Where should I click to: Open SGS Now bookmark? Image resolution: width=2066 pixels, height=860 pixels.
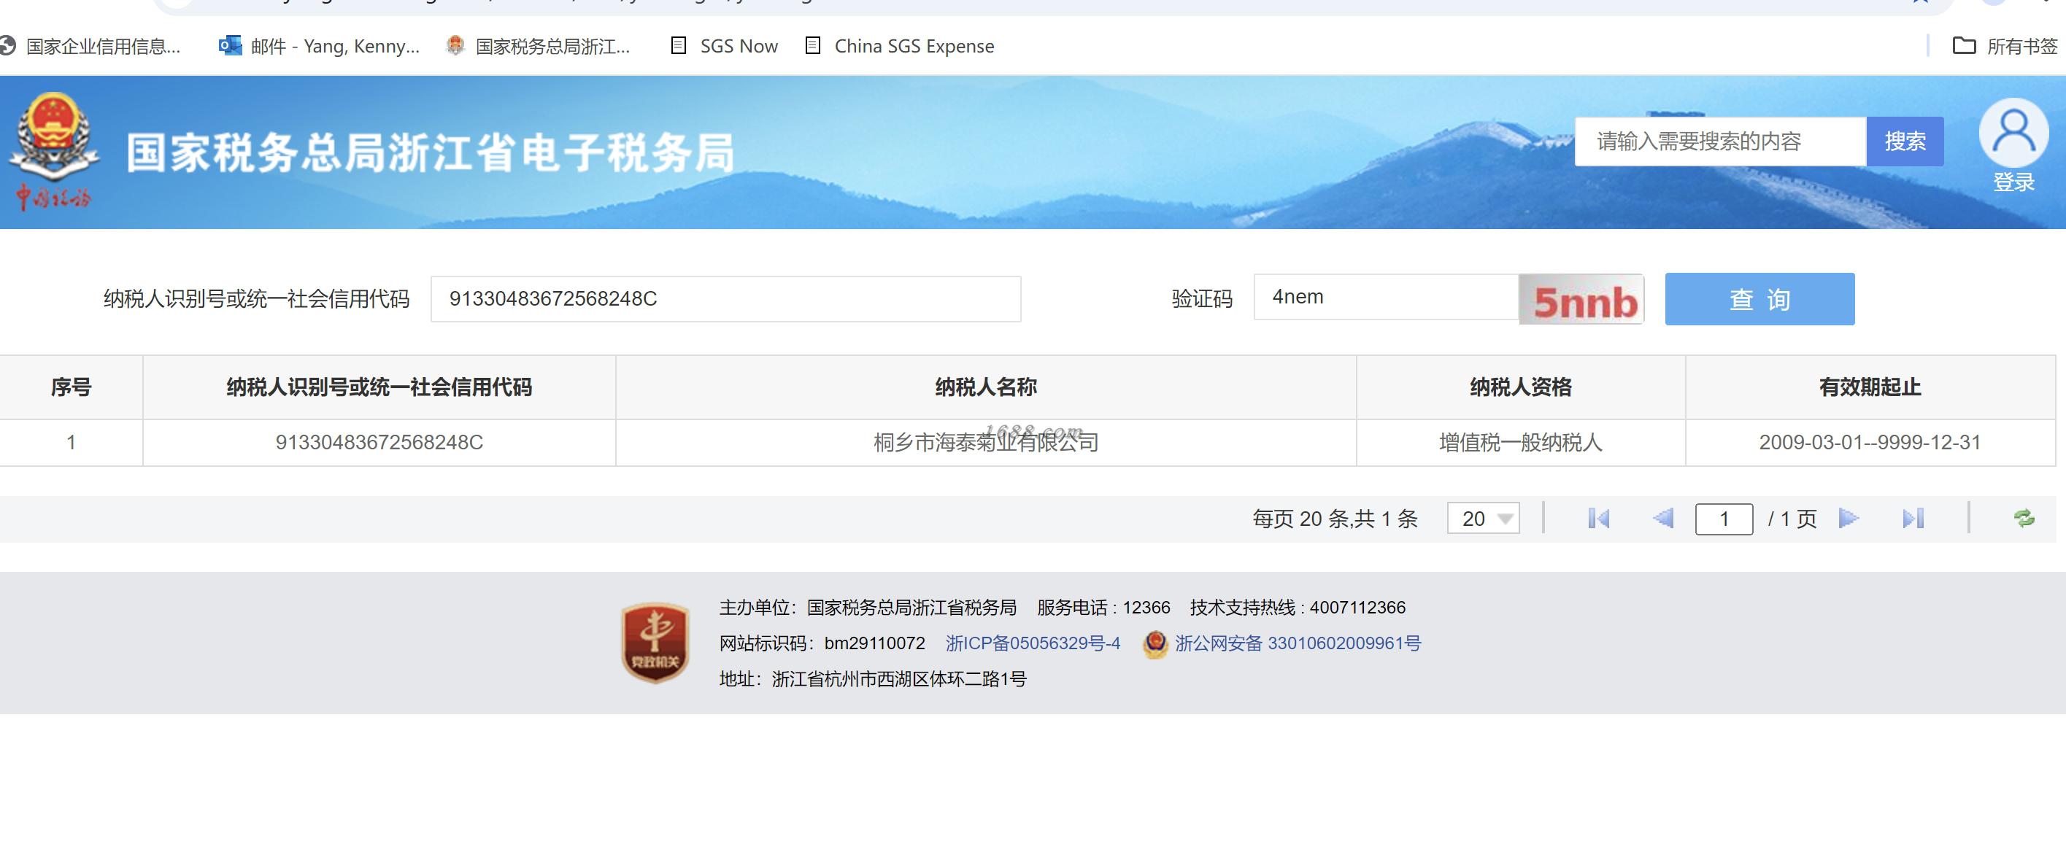tap(724, 46)
